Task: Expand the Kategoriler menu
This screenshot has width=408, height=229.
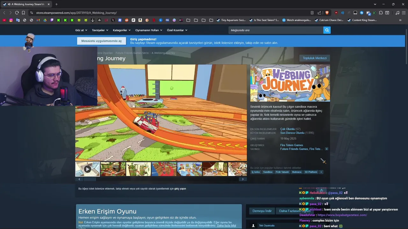Action: pos(122,30)
